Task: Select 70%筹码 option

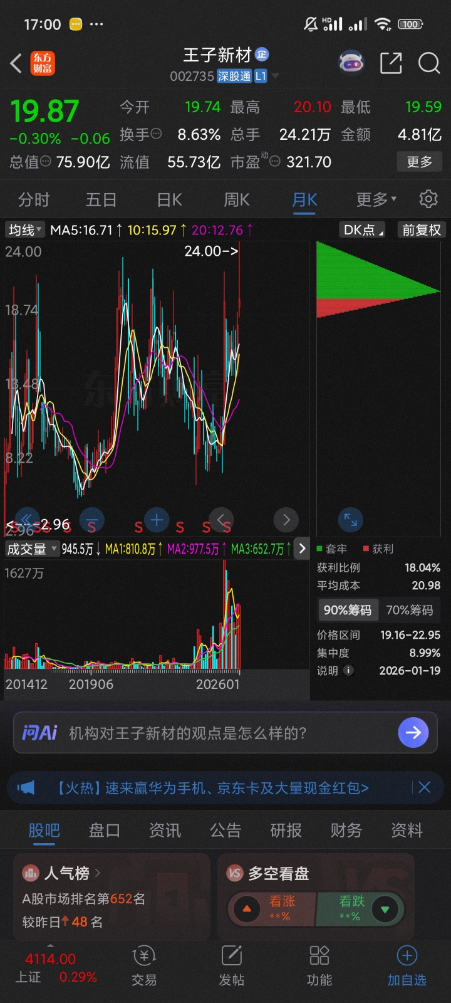Action: 410,610
